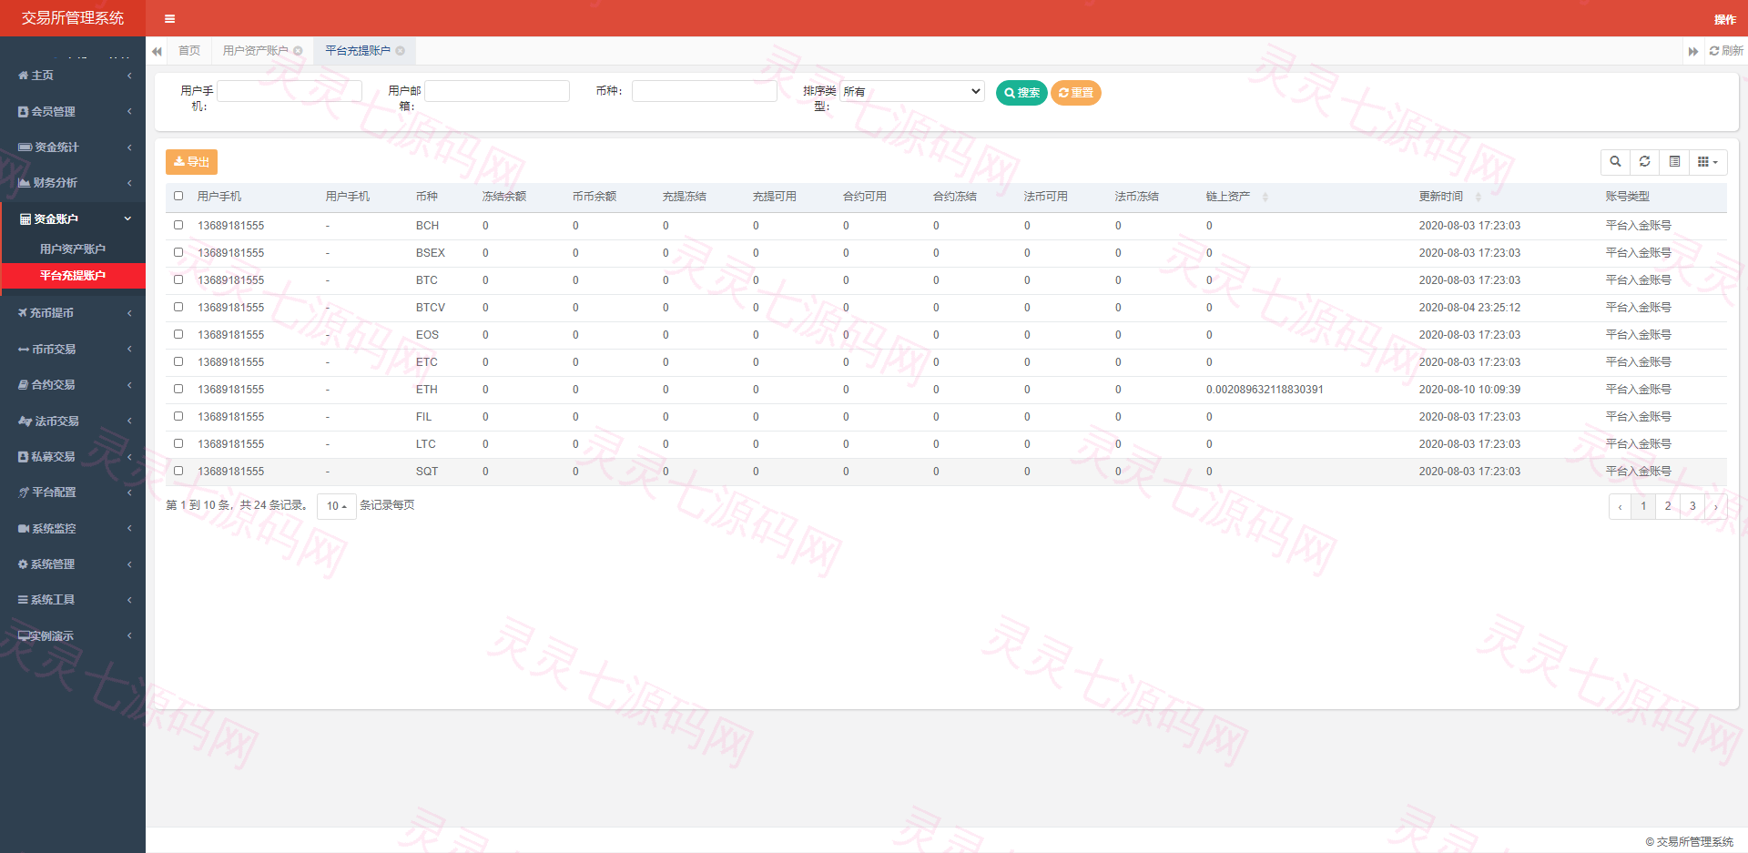
Task: Open the columns grid dropdown icon
Action: tap(1708, 162)
